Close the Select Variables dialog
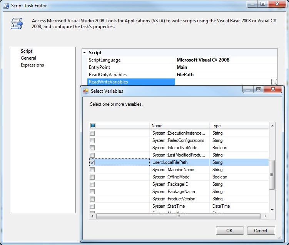 [273, 89]
